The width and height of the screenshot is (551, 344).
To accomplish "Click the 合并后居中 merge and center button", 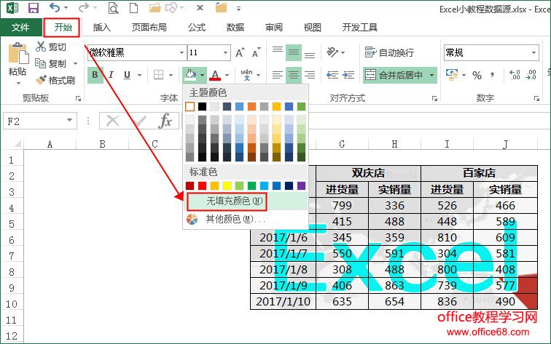I will pyautogui.click(x=394, y=75).
